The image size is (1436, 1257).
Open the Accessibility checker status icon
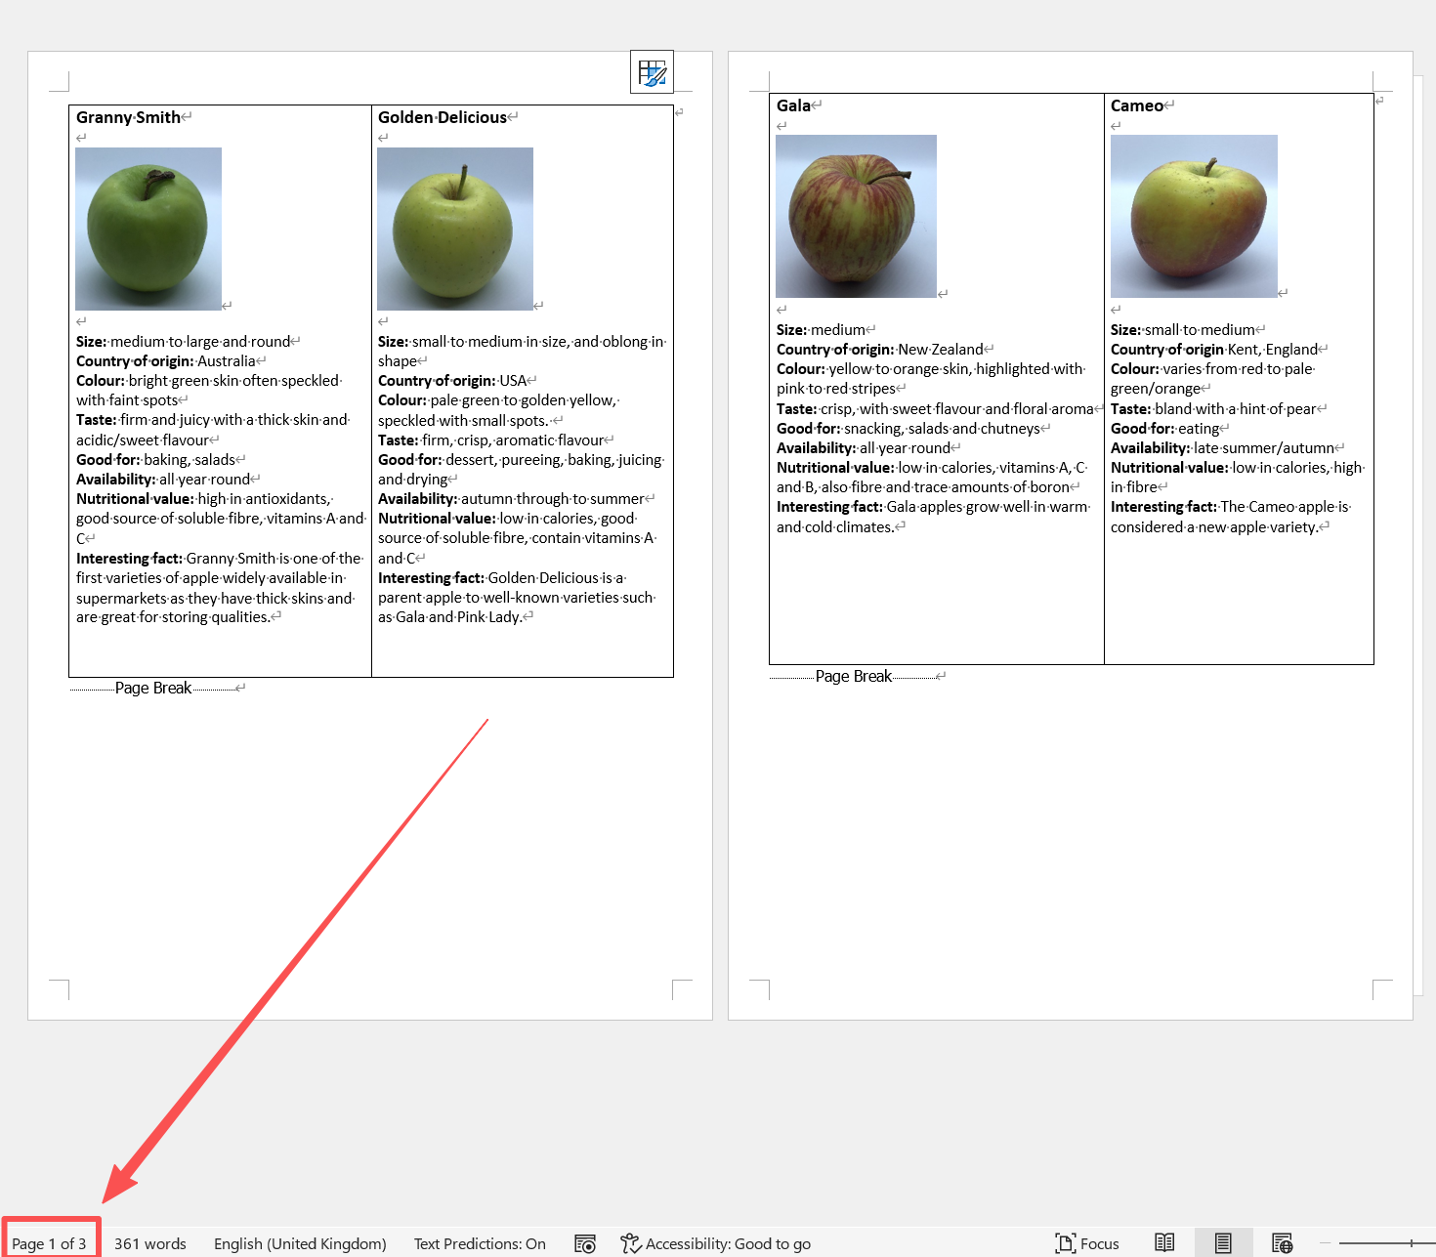[631, 1243]
